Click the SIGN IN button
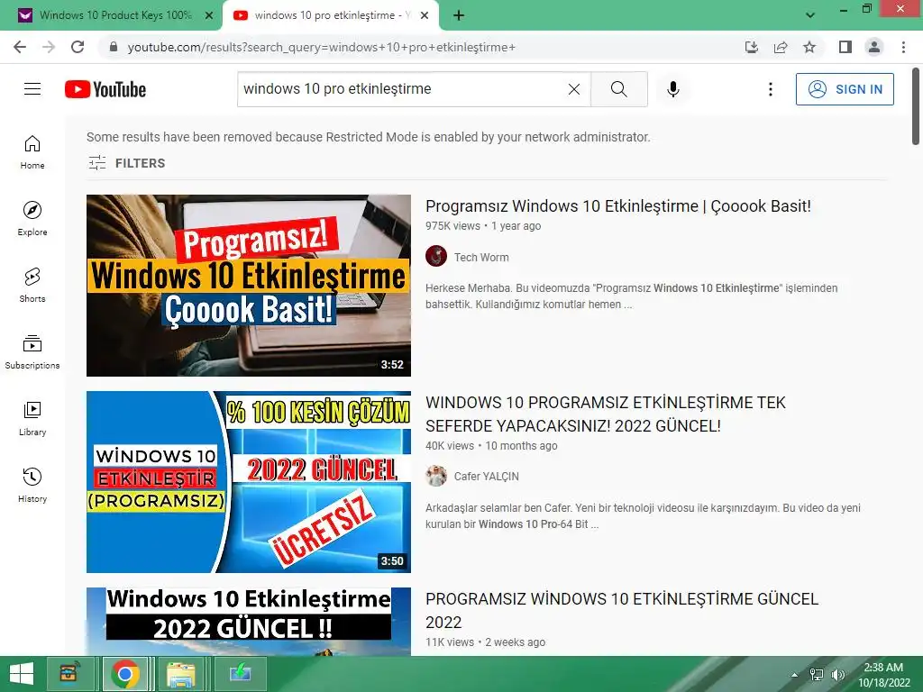Image resolution: width=923 pixels, height=692 pixels. [845, 89]
